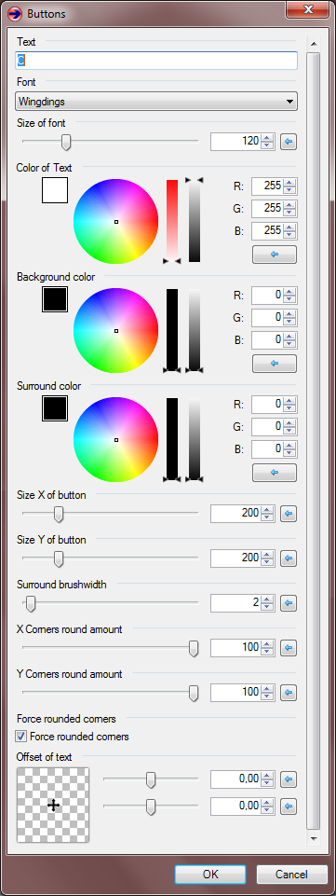Click the Text input field
The height and width of the screenshot is (896, 336).
coord(156,60)
